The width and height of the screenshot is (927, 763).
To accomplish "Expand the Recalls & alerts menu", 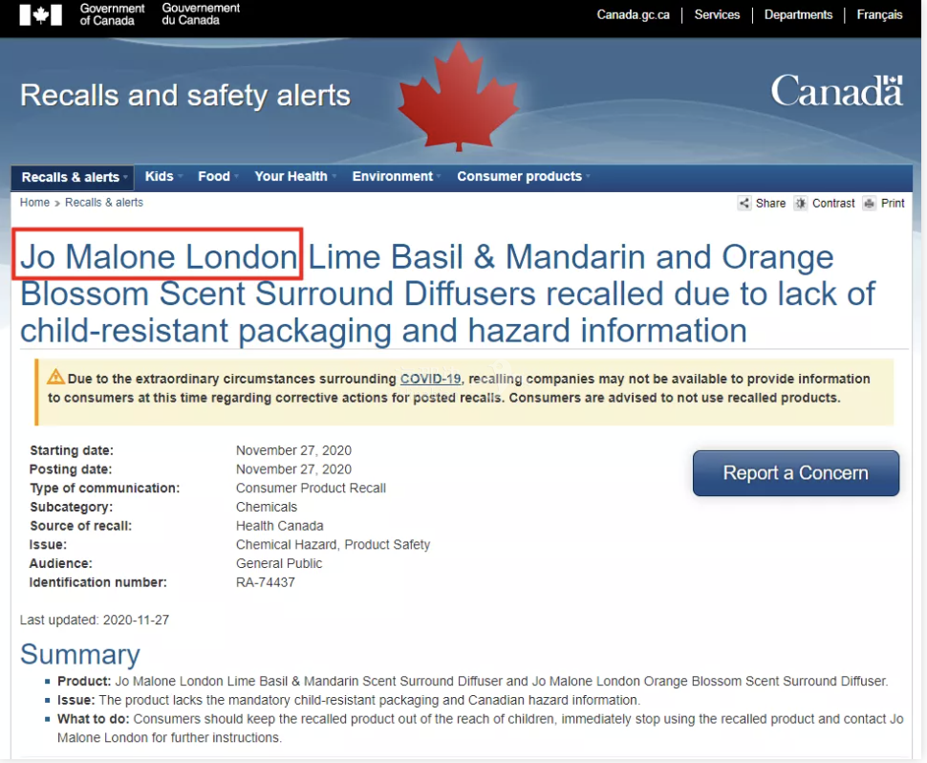I will pyautogui.click(x=73, y=177).
